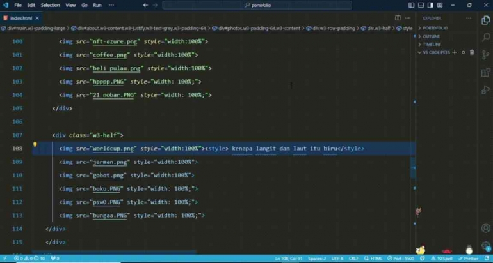This screenshot has height=263, width=493.
Task: Change line ending via CRLF
Action: click(x=353, y=259)
